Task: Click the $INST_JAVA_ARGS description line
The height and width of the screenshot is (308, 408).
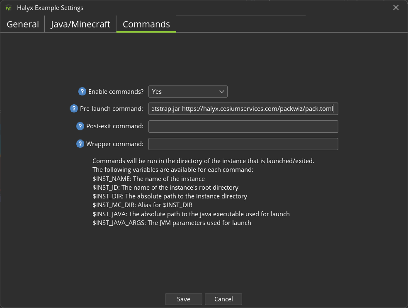Action: pos(172,223)
